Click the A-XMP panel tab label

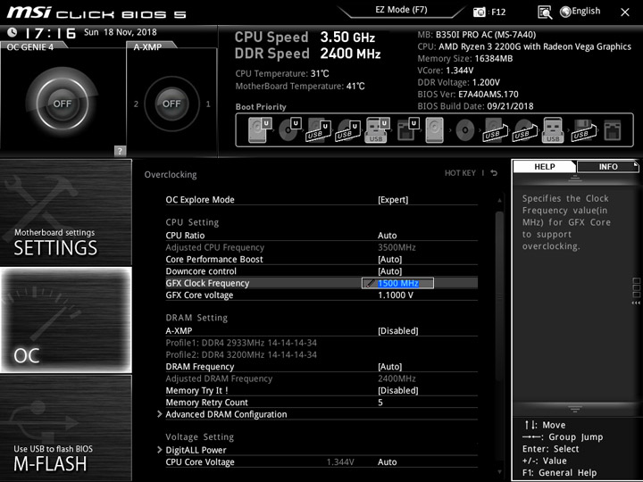[x=147, y=47]
